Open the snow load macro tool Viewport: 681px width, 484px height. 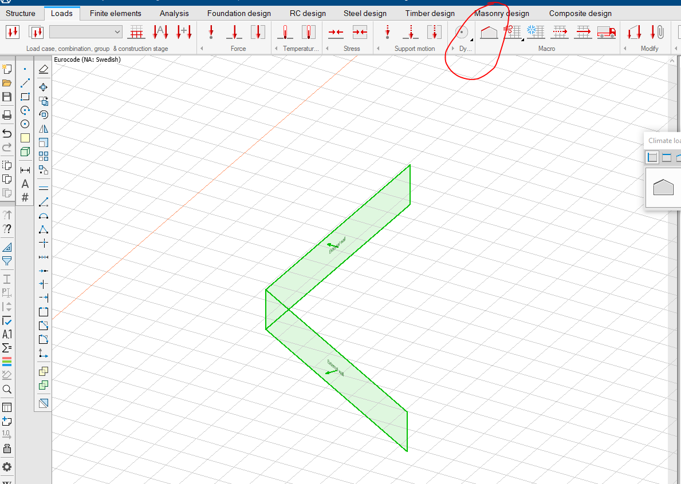point(536,32)
